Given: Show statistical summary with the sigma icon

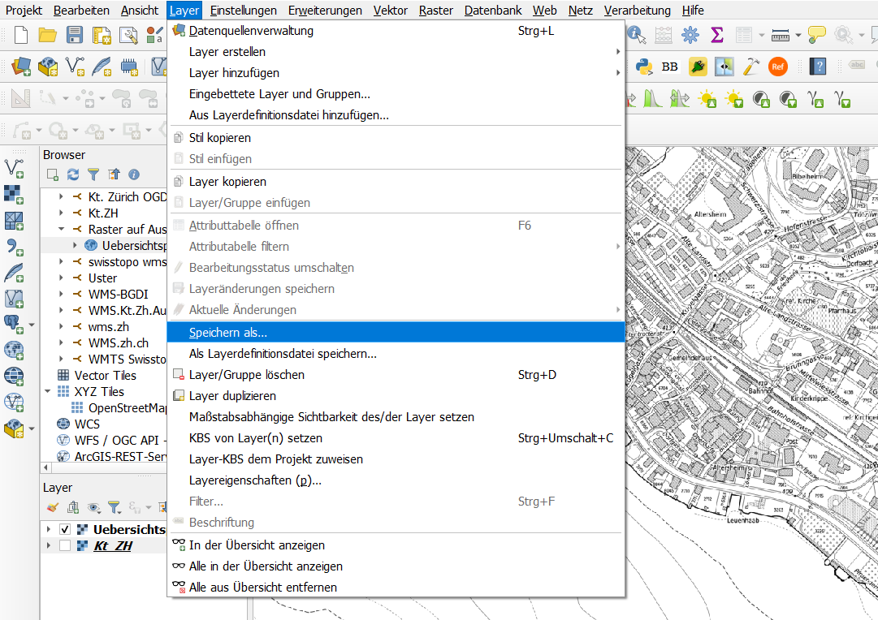Looking at the screenshot, I should [x=716, y=34].
